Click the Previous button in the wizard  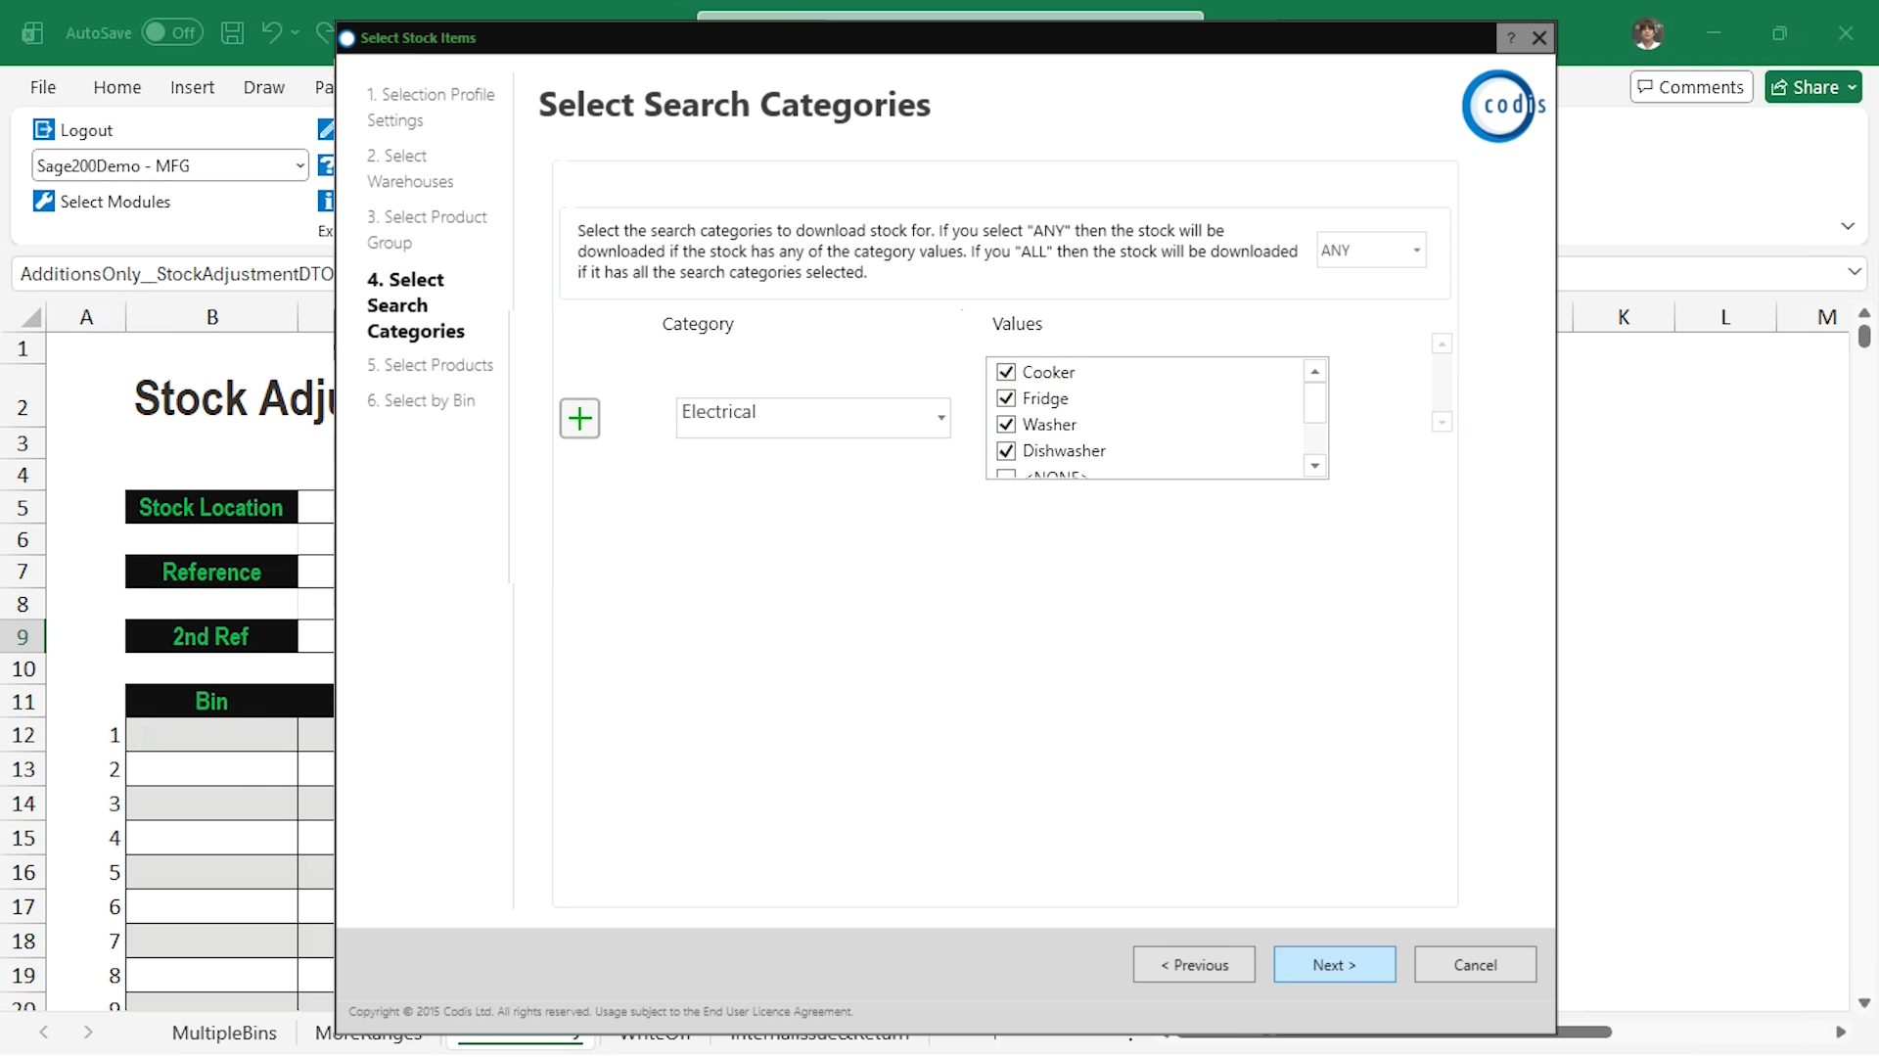click(x=1193, y=964)
